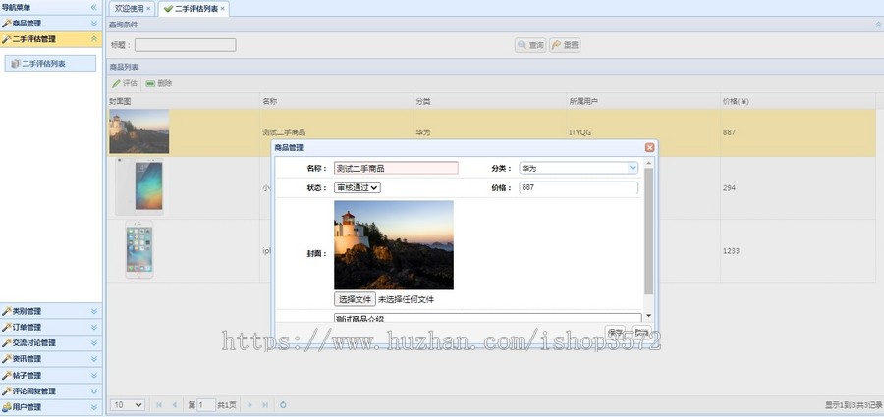884x417 pixels.
Task: Click the lighthouse cover image in dialog
Action: point(394,245)
